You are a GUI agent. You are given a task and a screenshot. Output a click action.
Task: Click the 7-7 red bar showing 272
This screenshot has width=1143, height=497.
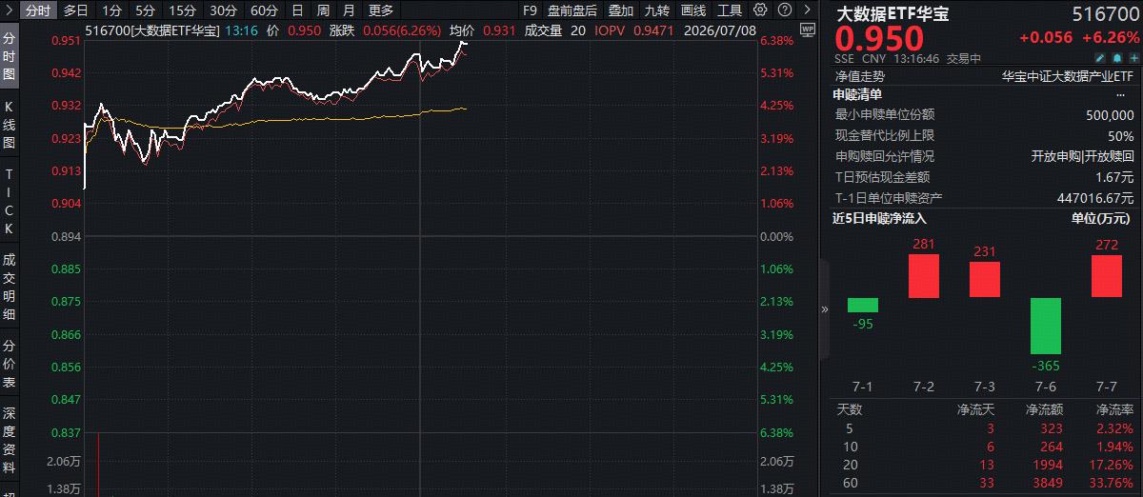tap(1107, 276)
